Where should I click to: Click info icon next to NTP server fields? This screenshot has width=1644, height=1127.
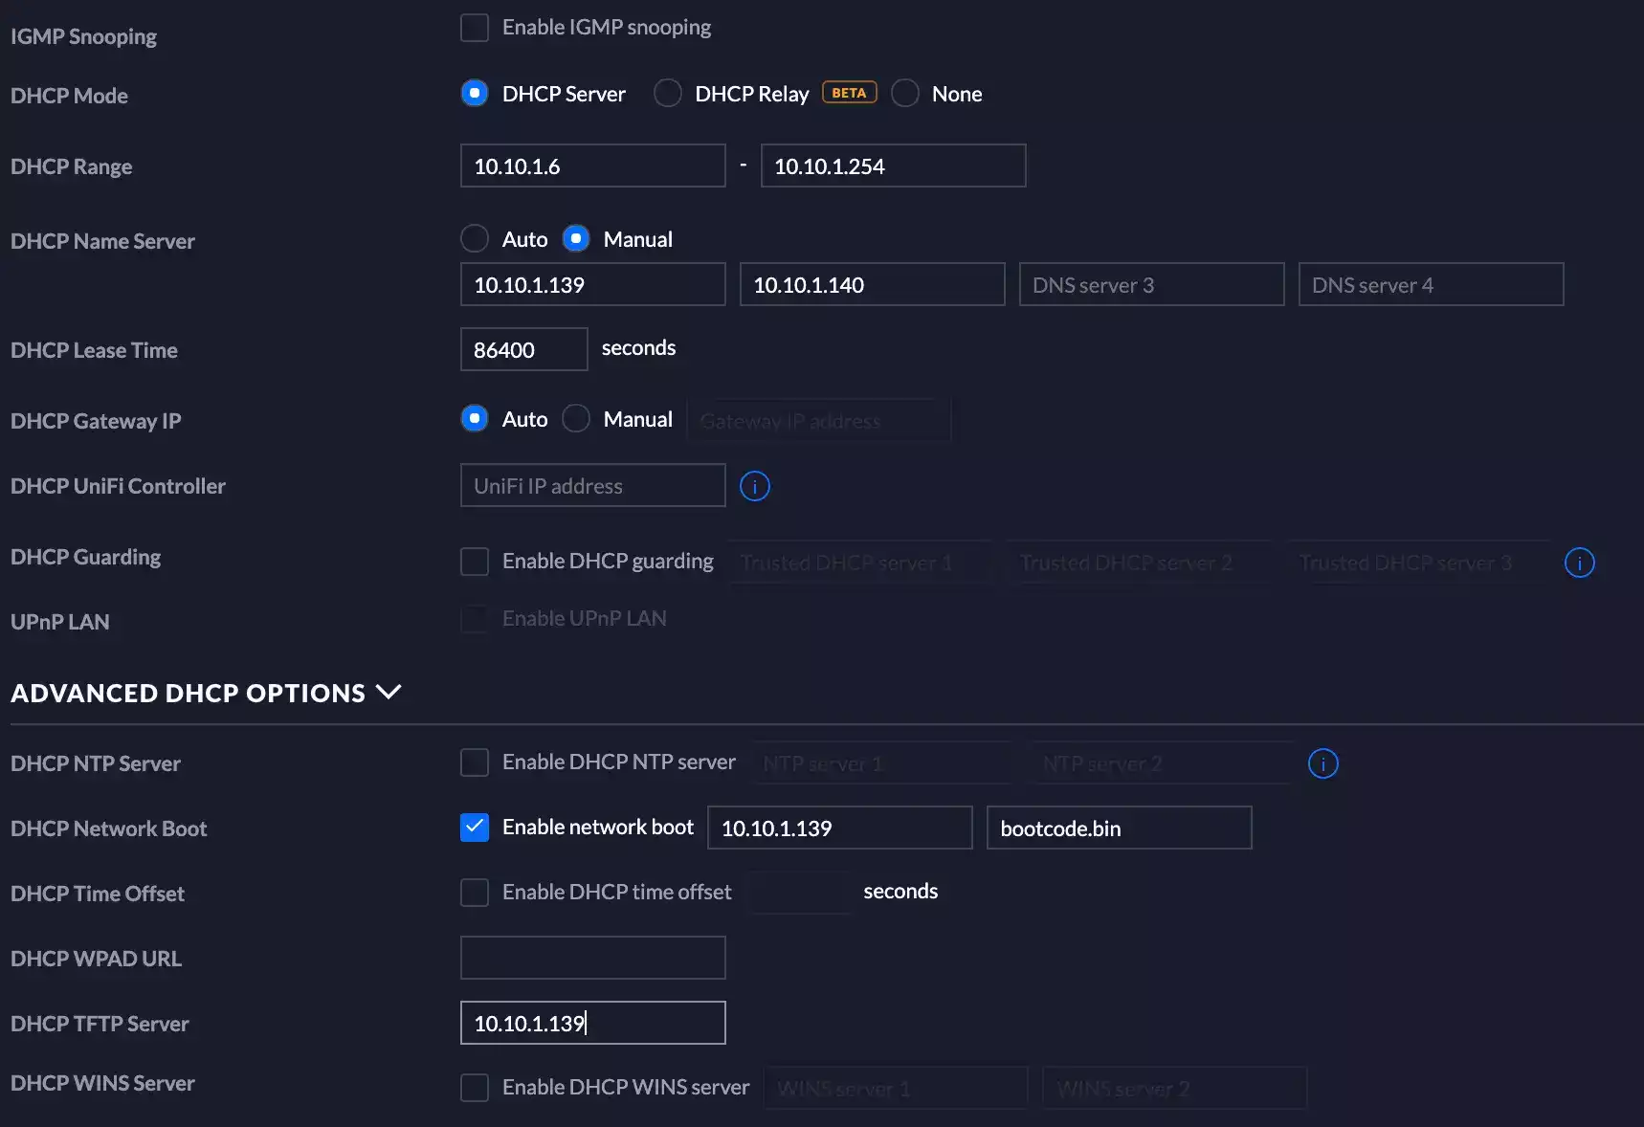point(1322,763)
